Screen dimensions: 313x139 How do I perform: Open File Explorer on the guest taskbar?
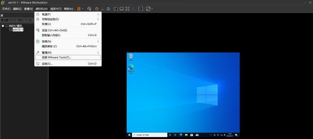(x=186, y=135)
